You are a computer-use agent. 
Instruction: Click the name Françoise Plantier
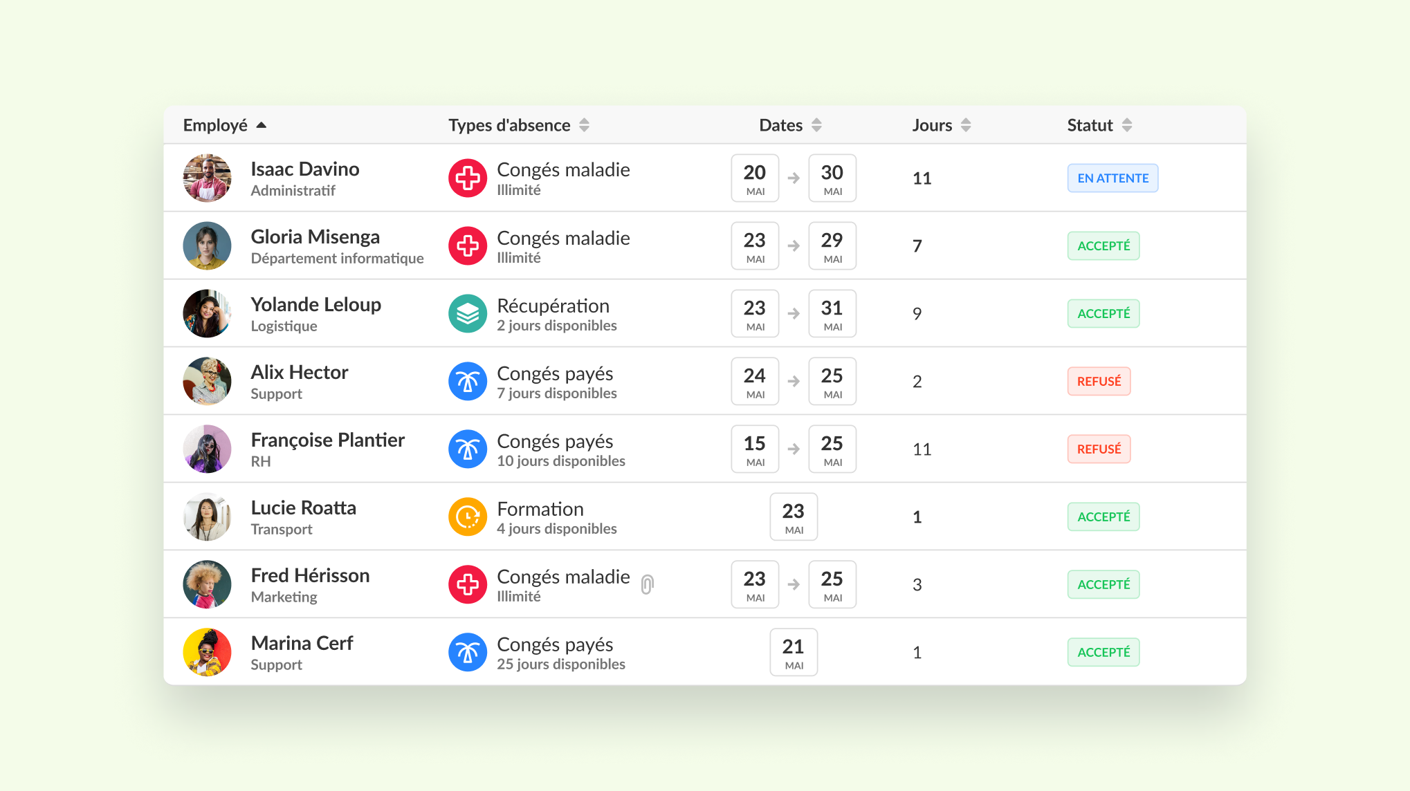(x=328, y=440)
